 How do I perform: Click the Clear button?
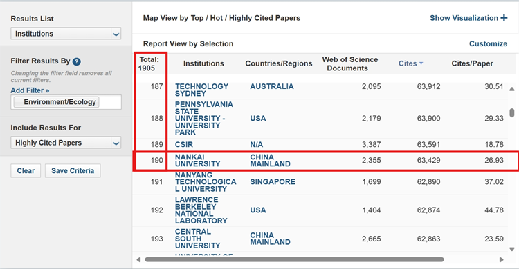pos(26,170)
